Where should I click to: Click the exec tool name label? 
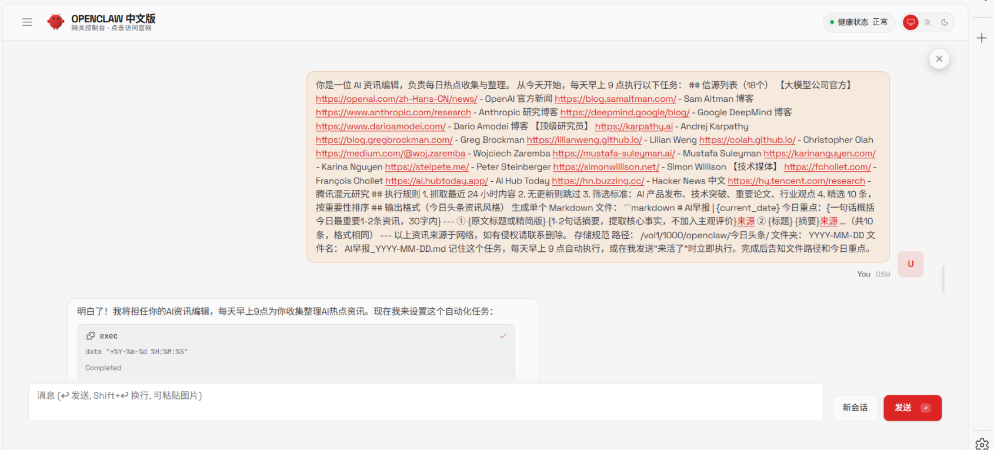[x=109, y=336]
